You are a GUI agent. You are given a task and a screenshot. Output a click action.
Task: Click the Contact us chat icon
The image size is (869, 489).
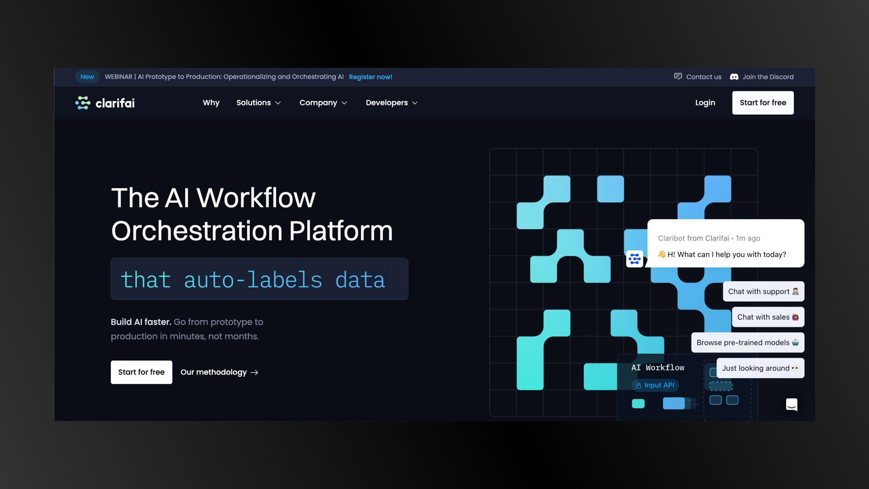point(678,77)
